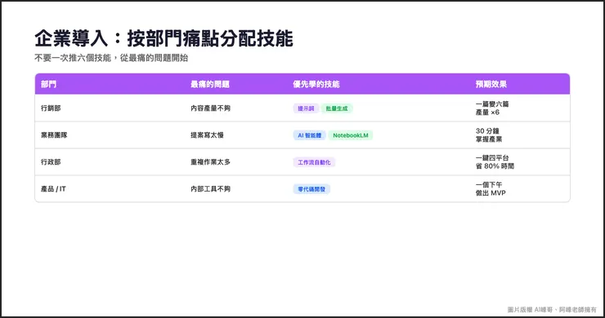Screen dimensions: 605x318
Task: Select the 優先學的技能 column header
Action: [x=316, y=84]
